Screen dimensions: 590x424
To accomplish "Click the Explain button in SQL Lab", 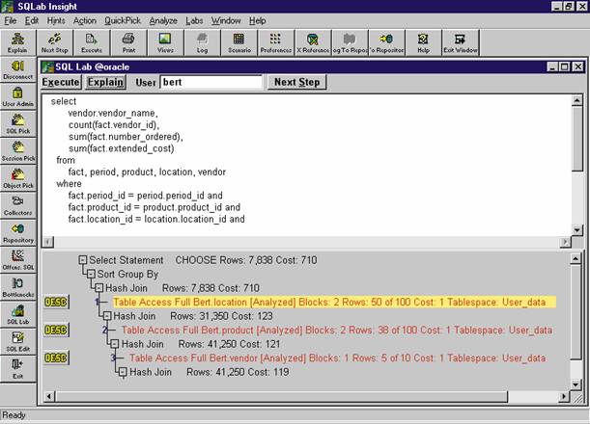I will pyautogui.click(x=105, y=82).
